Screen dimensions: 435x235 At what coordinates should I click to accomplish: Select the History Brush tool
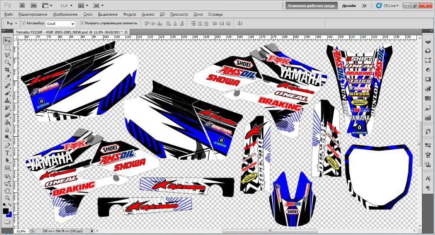point(7,107)
